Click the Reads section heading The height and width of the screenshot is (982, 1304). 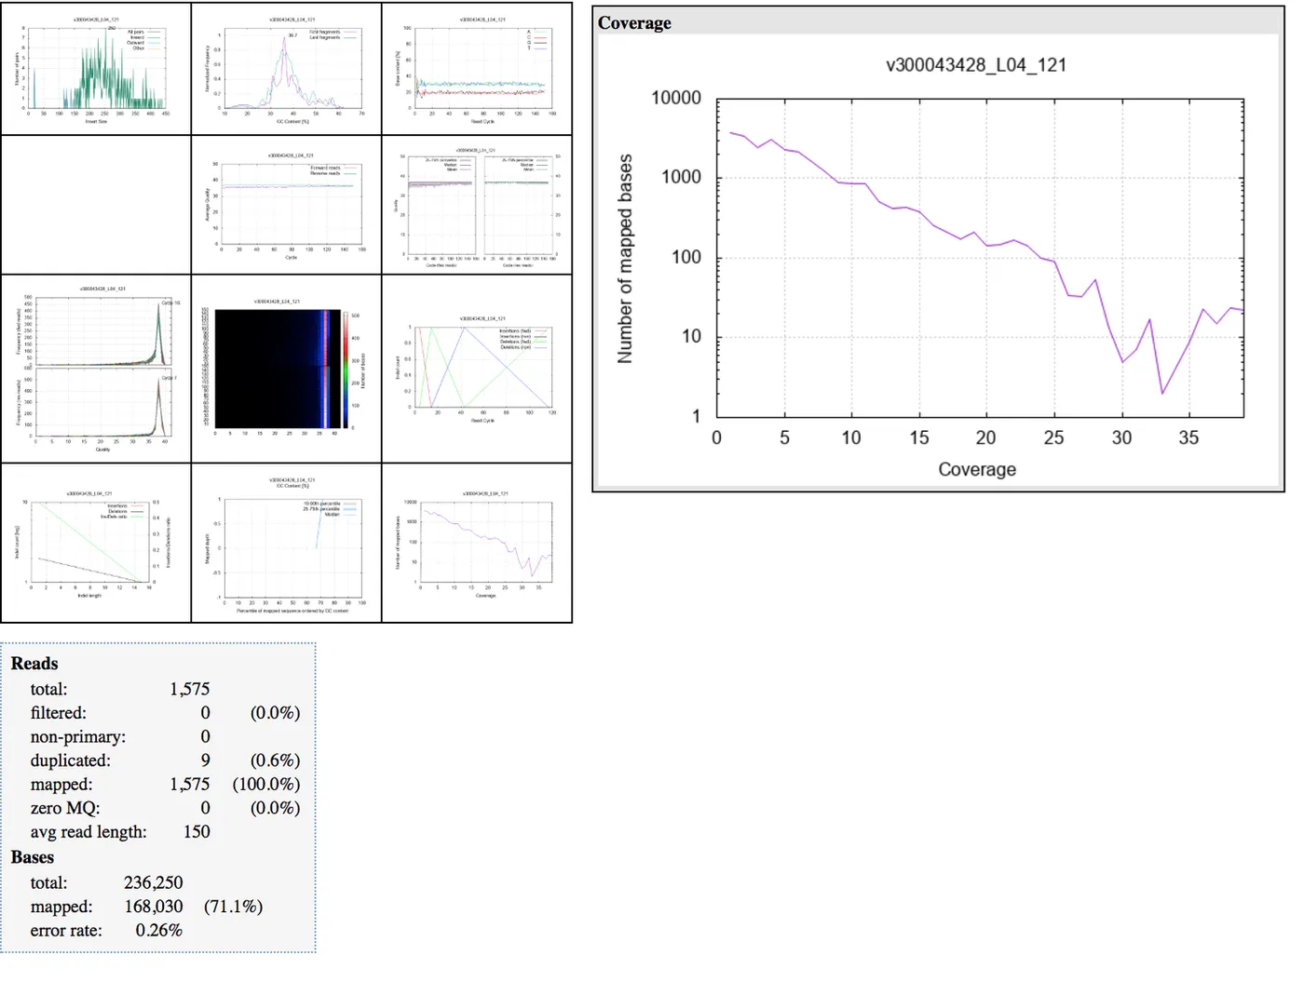point(34,664)
